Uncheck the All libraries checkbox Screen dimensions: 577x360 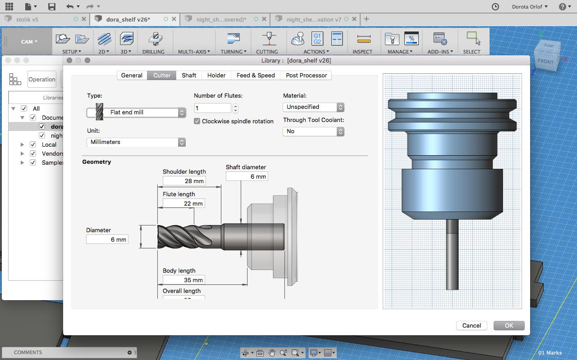pyautogui.click(x=24, y=108)
